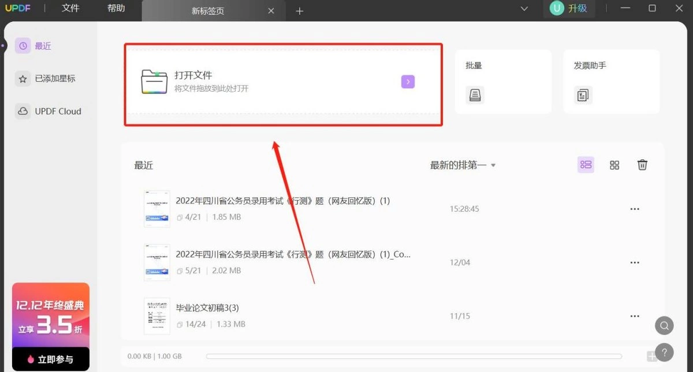693x372 pixels.
Task: Open the 帮助 menu
Action: point(116,8)
